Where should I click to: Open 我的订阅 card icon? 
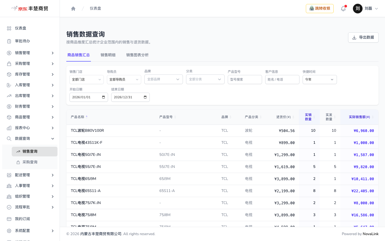(x=9, y=219)
